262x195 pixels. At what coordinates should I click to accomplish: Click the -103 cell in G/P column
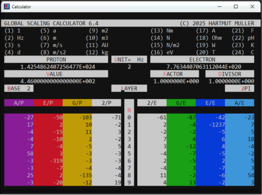85,117
